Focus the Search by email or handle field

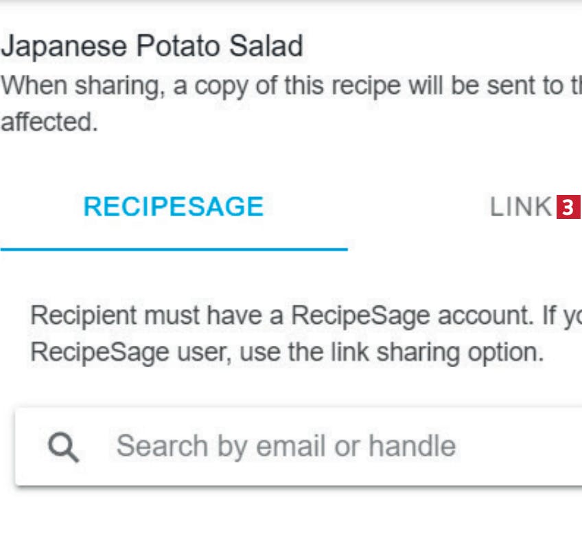click(x=299, y=447)
